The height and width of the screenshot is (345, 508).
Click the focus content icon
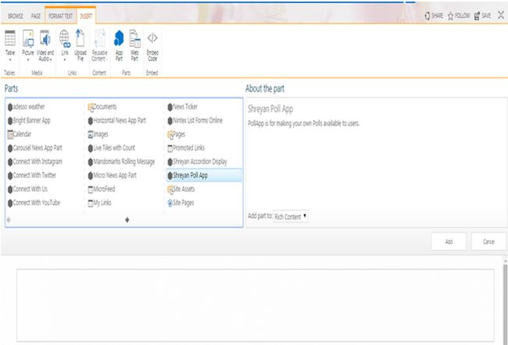click(501, 15)
